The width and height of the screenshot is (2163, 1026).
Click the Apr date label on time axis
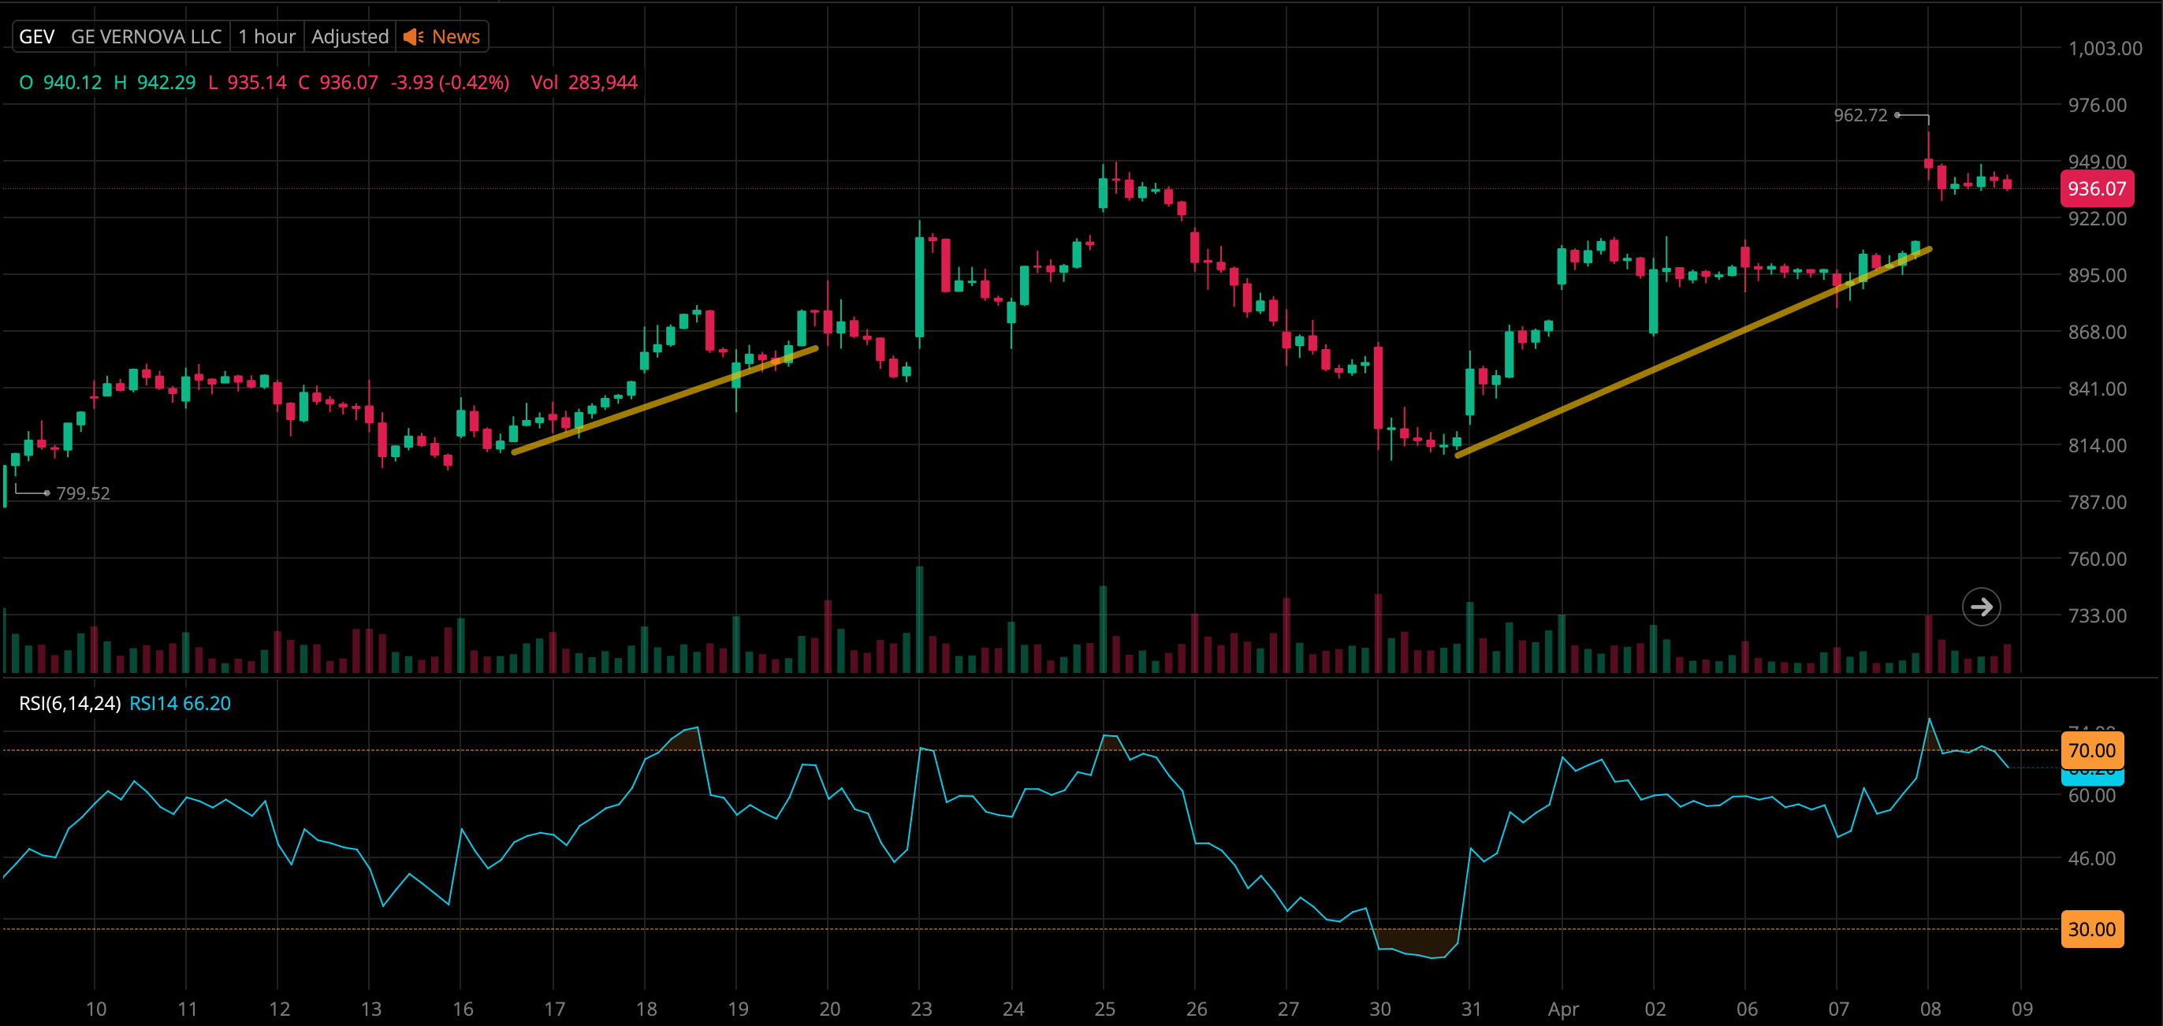[1562, 1009]
